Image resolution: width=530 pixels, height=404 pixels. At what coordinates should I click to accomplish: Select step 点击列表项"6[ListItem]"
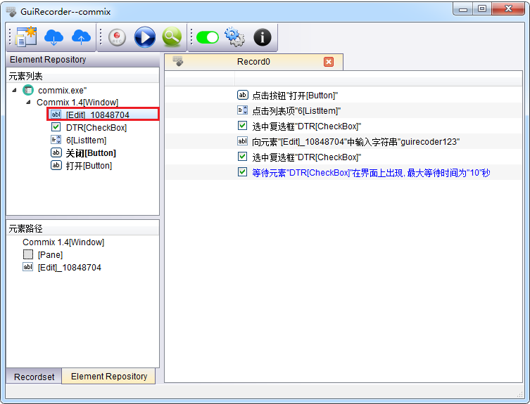[343, 111]
